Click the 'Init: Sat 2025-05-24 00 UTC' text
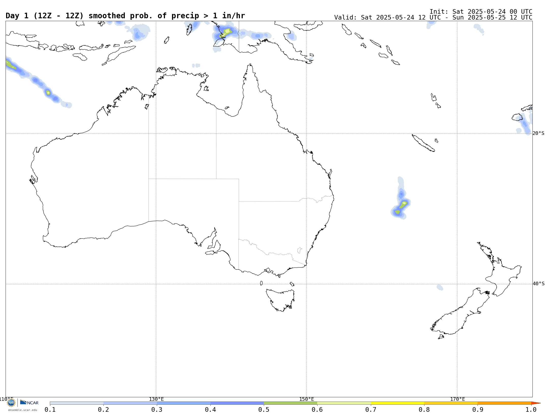The width and height of the screenshot is (549, 413). (481, 12)
